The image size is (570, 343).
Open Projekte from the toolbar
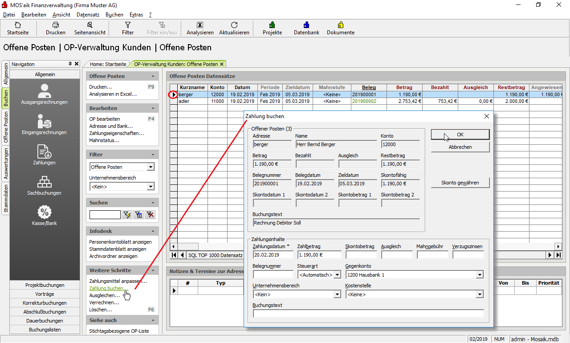pyautogui.click(x=272, y=25)
